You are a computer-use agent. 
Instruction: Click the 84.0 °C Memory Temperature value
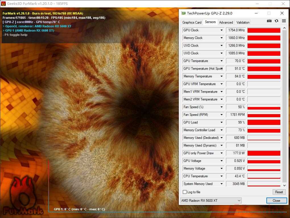(x=236, y=76)
